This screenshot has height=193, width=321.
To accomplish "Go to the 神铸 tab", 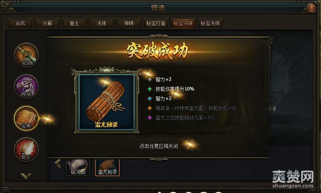I will pos(129,23).
